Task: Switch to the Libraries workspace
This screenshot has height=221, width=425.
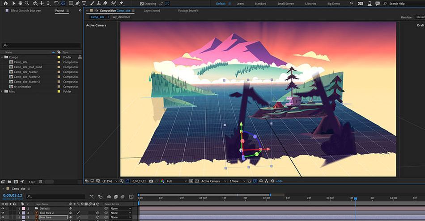Action: click(310, 4)
